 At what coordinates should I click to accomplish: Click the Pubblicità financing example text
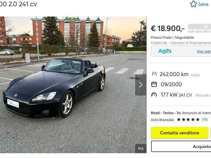click(x=181, y=43)
